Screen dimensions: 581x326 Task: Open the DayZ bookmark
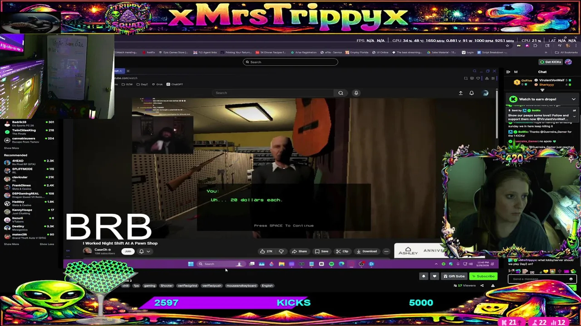tap(142, 84)
